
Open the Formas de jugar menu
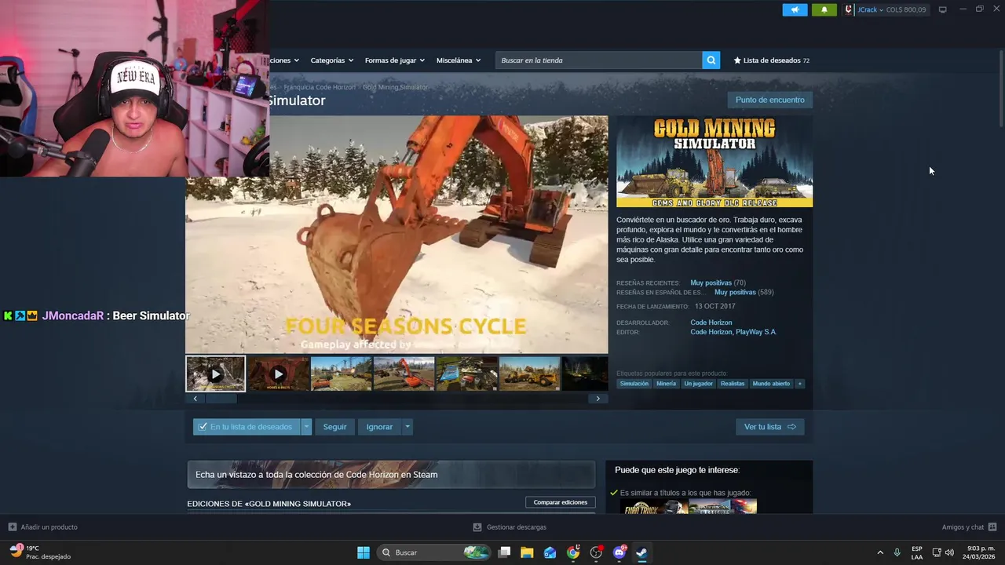click(394, 60)
